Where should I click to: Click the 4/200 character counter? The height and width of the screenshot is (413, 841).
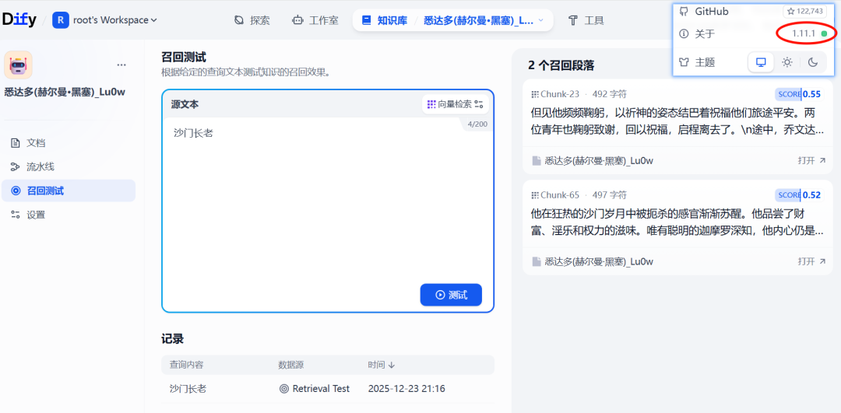[477, 124]
